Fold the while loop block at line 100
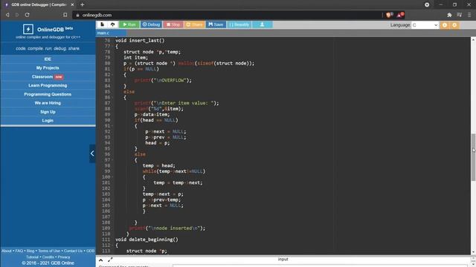This screenshot has width=476, height=267. [112, 177]
